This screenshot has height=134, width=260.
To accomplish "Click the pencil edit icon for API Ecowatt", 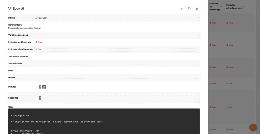I will coord(182,9).
